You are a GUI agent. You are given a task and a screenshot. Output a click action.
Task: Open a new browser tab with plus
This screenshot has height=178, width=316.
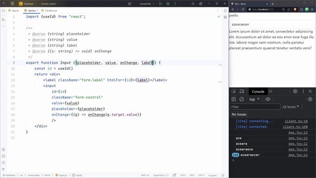pos(273,4)
